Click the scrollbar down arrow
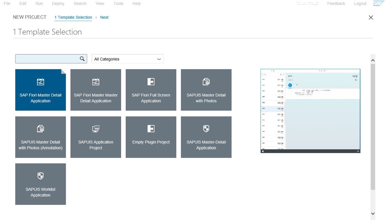This screenshot has width=386, height=223. point(373,214)
